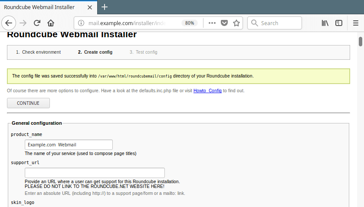Viewport: 364px width, 207px height.
Task: Save page to Pocket
Action: [224, 23]
